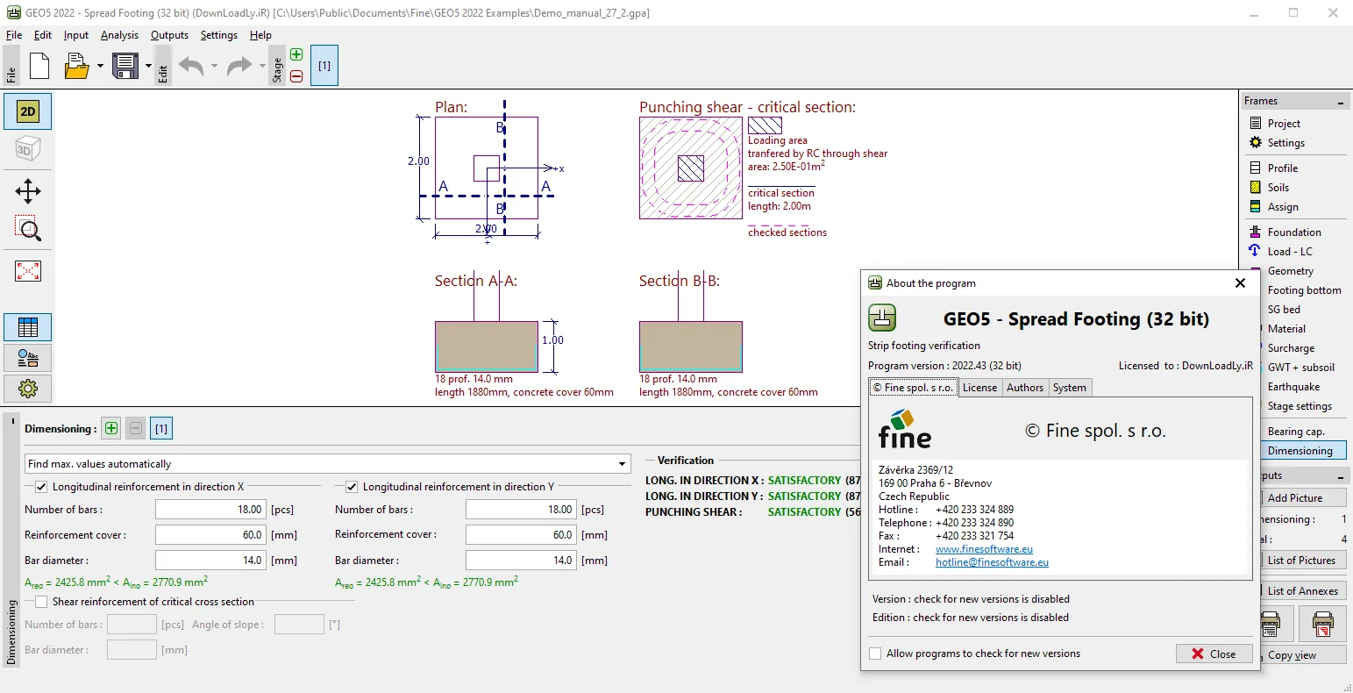
Task: Collapse the Frames panel
Action: pos(1340,103)
